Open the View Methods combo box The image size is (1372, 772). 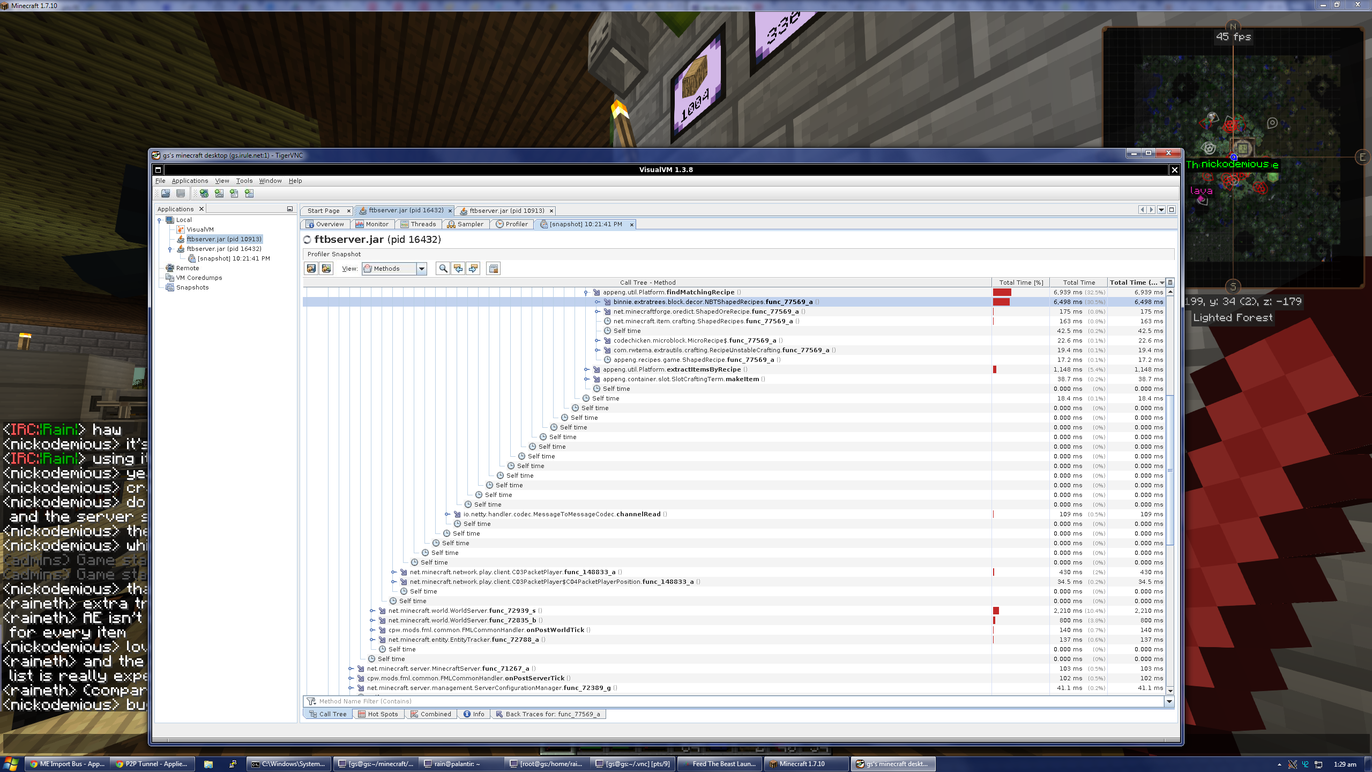point(394,269)
